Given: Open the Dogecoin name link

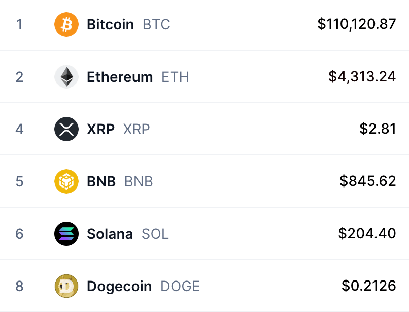Looking at the screenshot, I should pos(119,286).
